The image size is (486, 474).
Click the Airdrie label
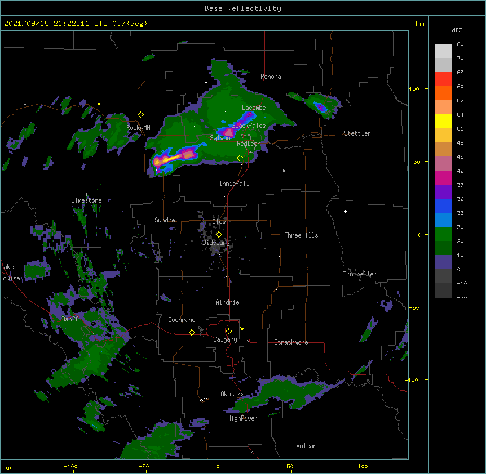pyautogui.click(x=227, y=302)
